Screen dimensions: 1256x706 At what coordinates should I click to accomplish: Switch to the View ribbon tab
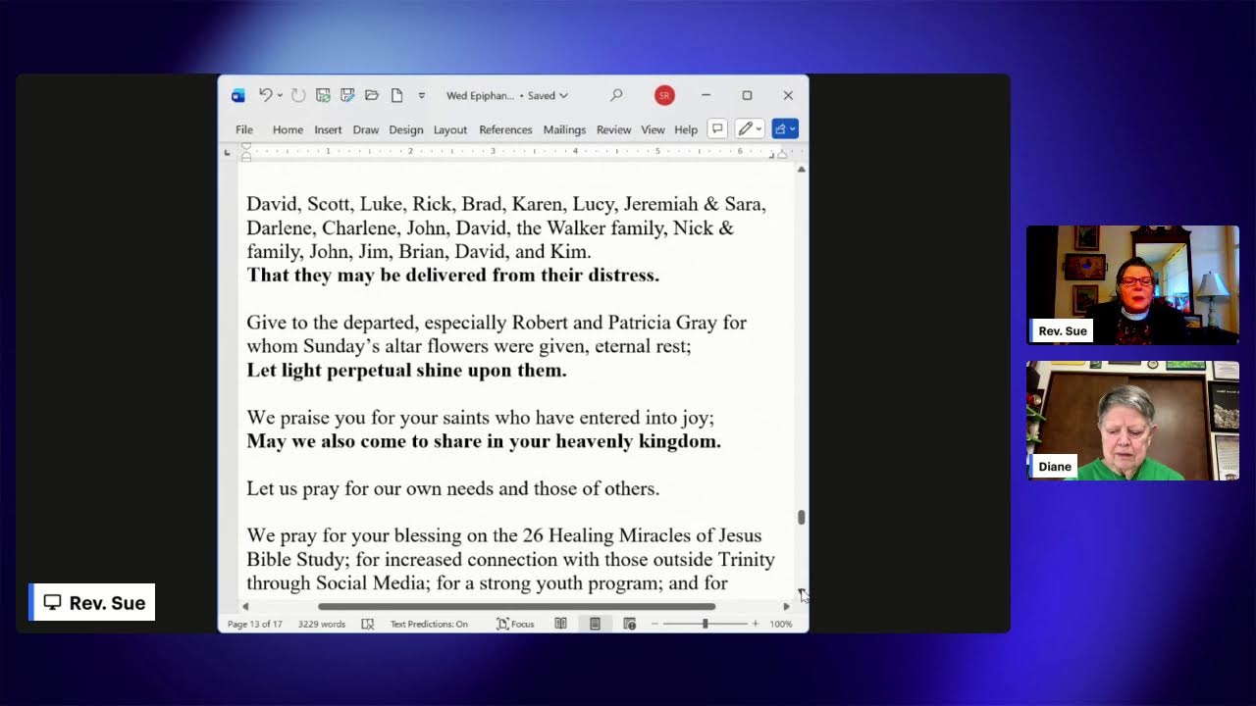(653, 129)
